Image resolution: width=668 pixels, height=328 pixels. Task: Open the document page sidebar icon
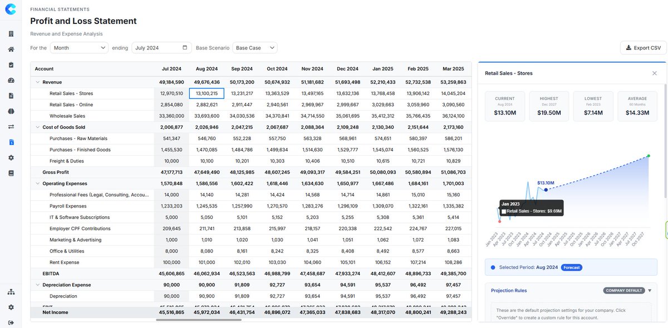[11, 96]
